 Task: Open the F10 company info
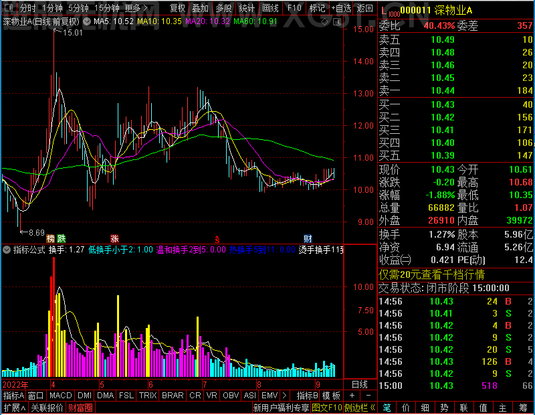coord(294,8)
